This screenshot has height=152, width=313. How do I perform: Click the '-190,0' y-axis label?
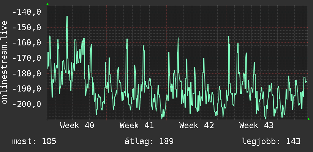(x=27, y=89)
